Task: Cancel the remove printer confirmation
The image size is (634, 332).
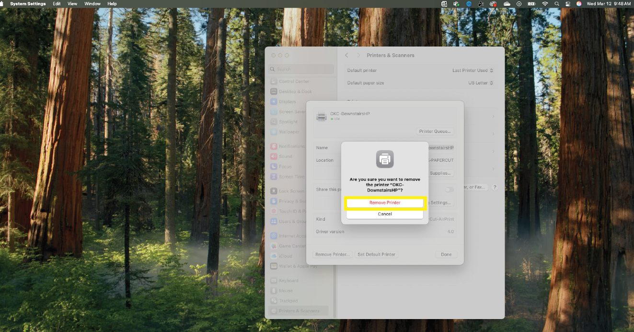Action: (385, 214)
